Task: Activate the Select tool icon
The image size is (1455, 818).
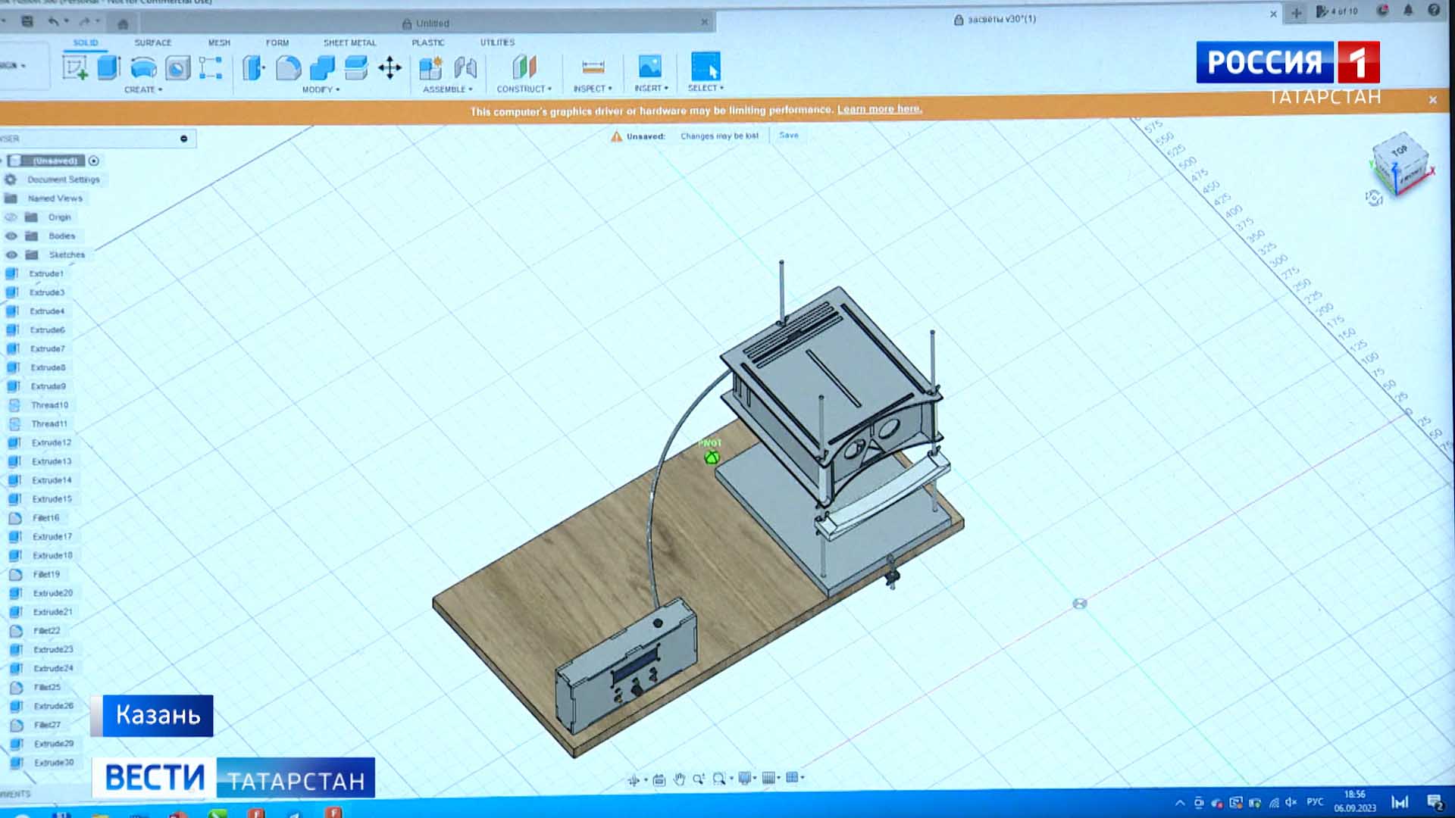Action: pos(706,66)
